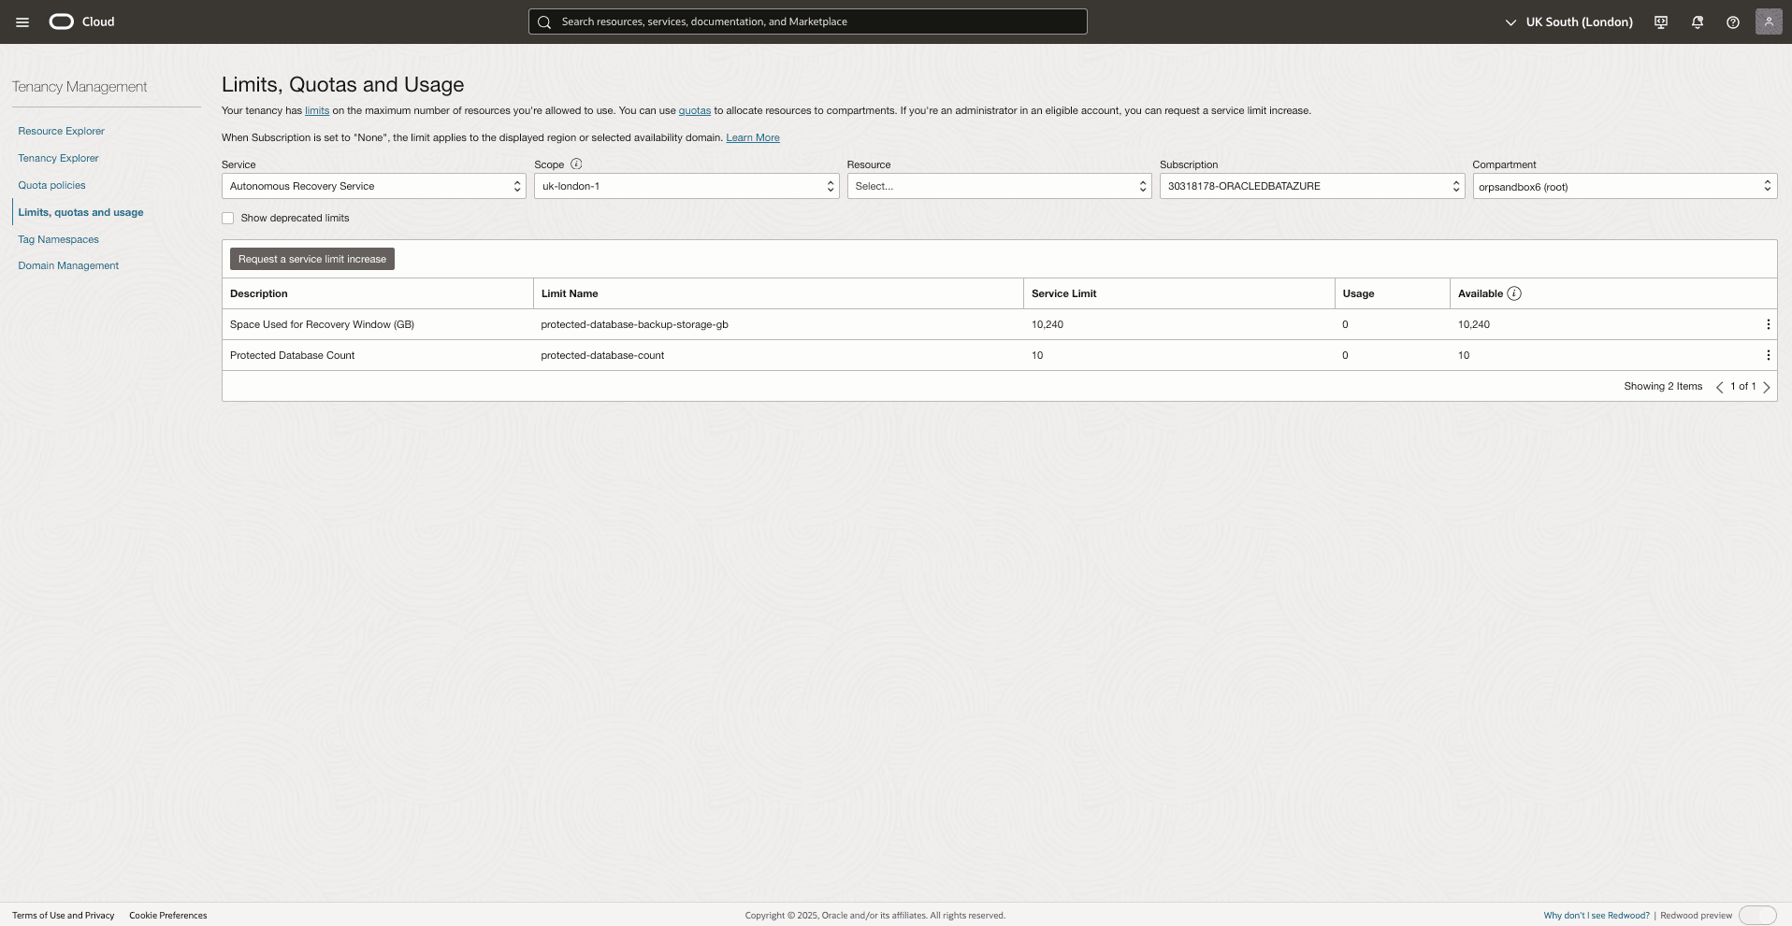Open the user profile avatar menu

pyautogui.click(x=1768, y=21)
